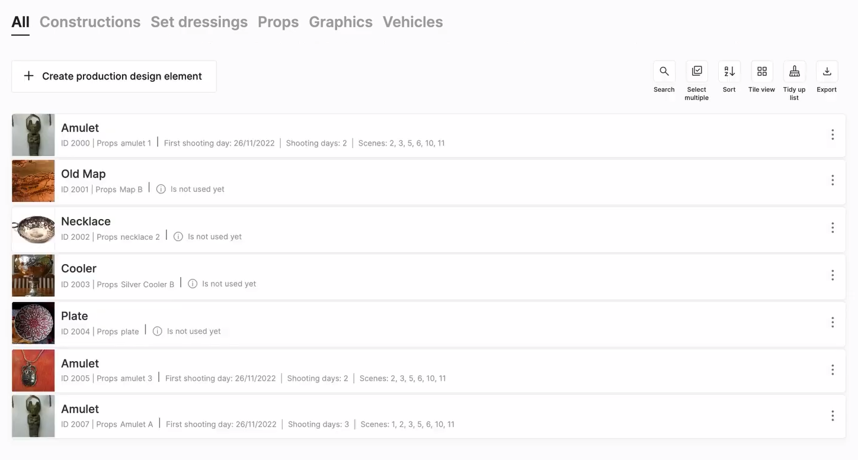
Task: Export the production design list
Action: (x=827, y=72)
